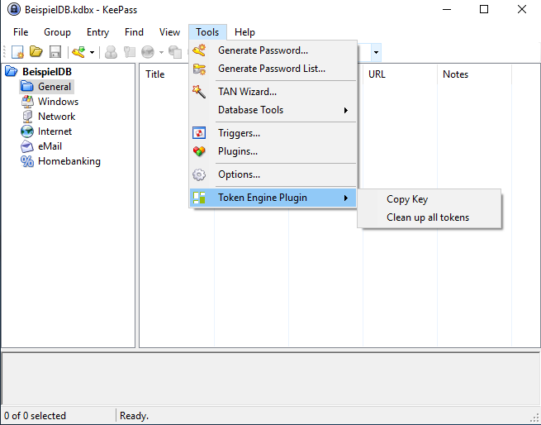Select the Network group label
Screen dimensions: 541x425
[x=57, y=117]
